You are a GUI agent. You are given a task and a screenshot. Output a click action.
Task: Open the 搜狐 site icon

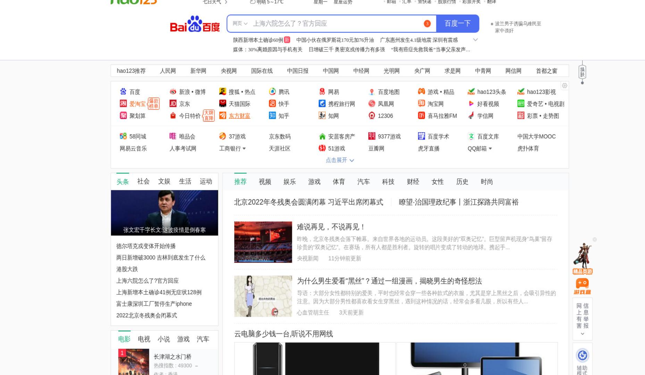coord(223,92)
